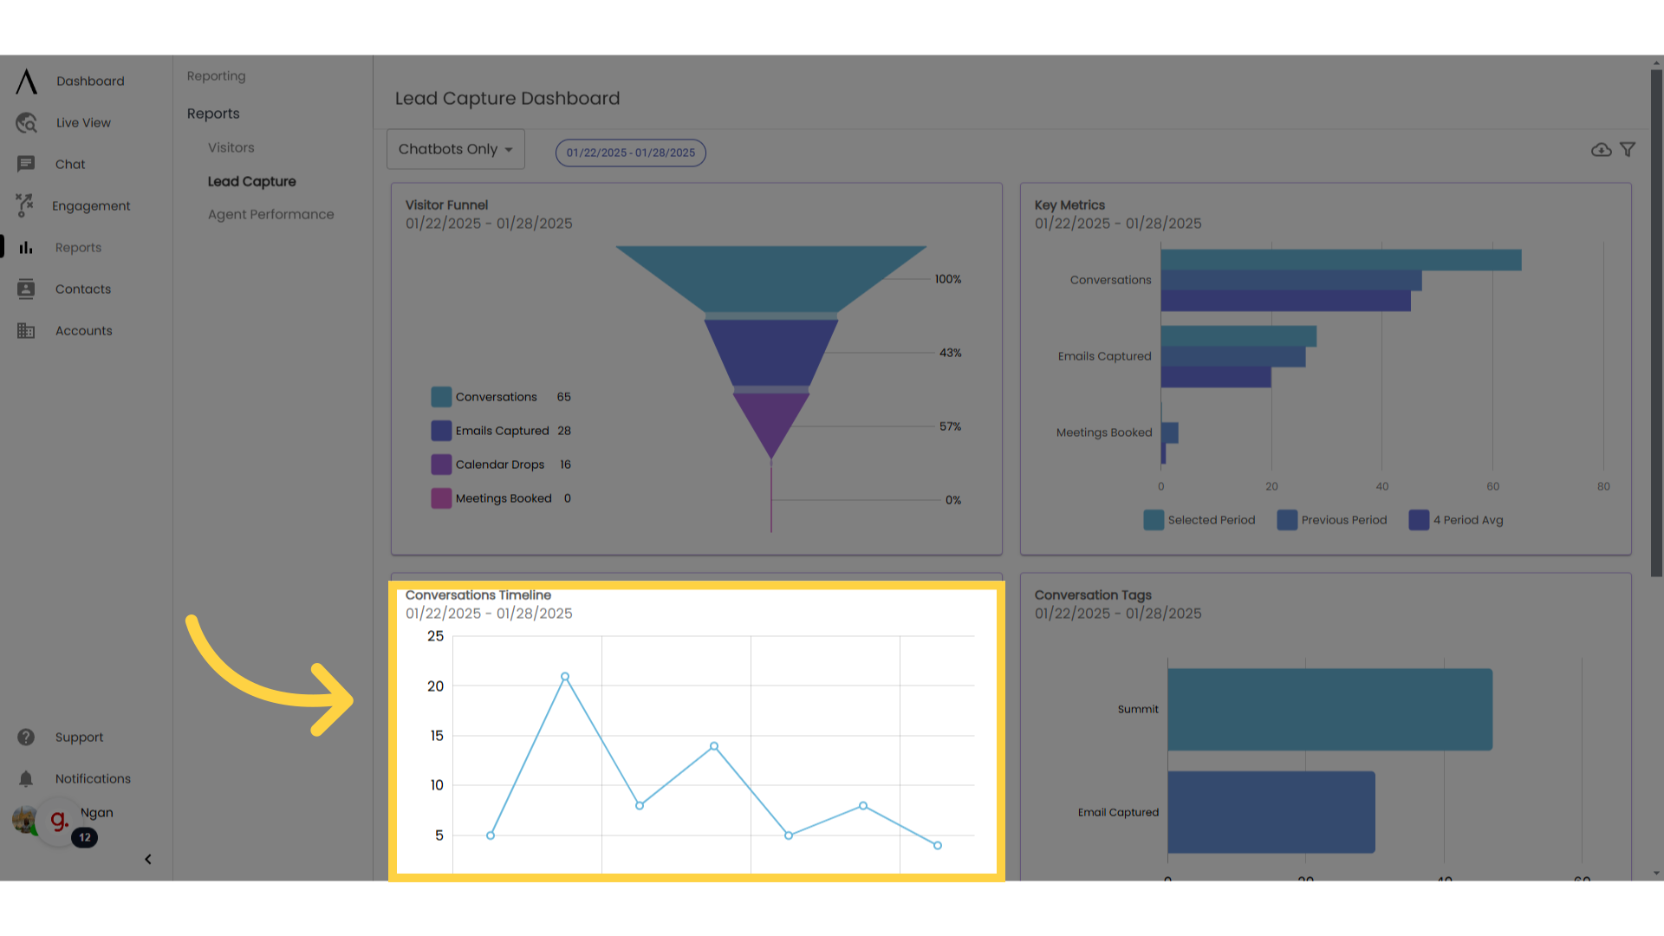1664x936 pixels.
Task: Click the Conversations Timeline card title
Action: click(478, 595)
